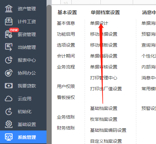Open 薪资管理 icon with new badge
The width and height of the screenshot is (156, 144).
[x=9, y=34]
